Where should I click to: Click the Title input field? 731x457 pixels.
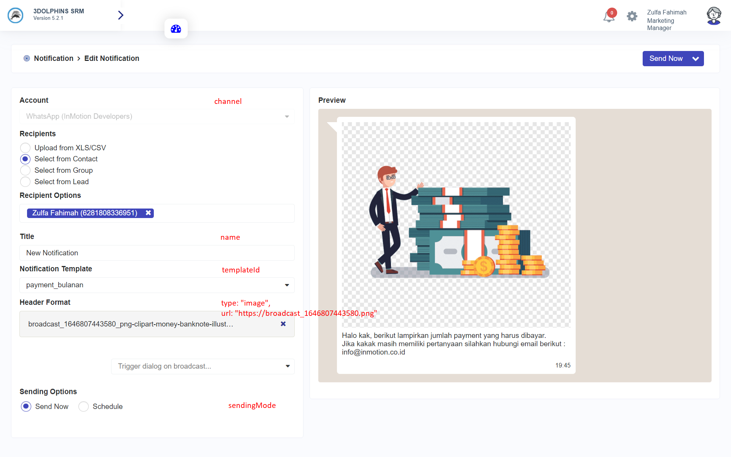(x=157, y=253)
